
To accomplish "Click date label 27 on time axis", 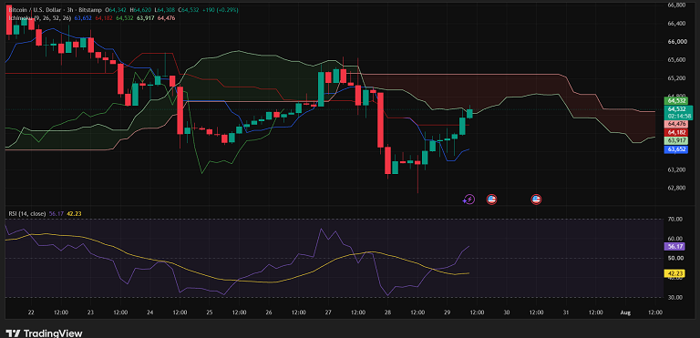I will coord(328,312).
